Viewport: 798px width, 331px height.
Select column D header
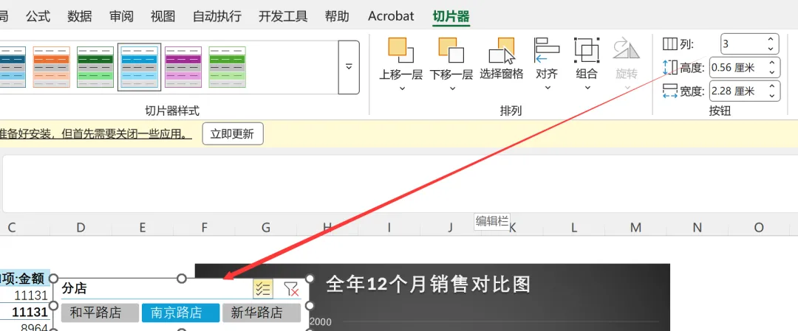pos(81,228)
